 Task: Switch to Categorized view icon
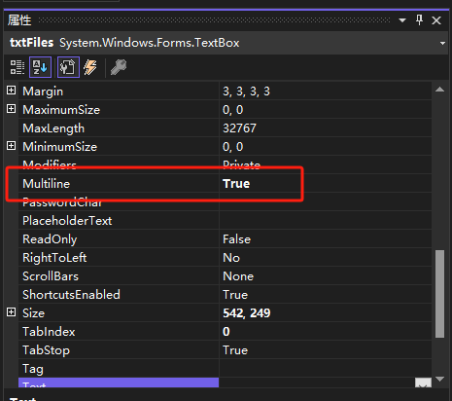click(x=17, y=67)
